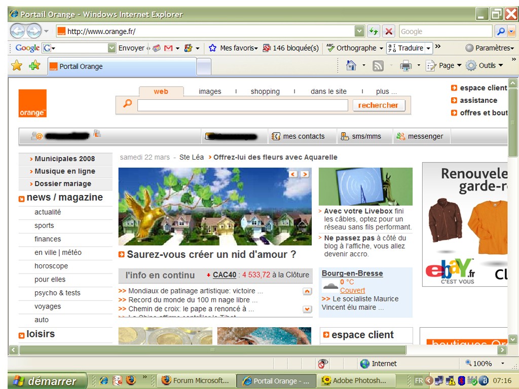Viewport: 519px width, 389px height.
Task: Click the Home page icon
Action: tap(351, 65)
